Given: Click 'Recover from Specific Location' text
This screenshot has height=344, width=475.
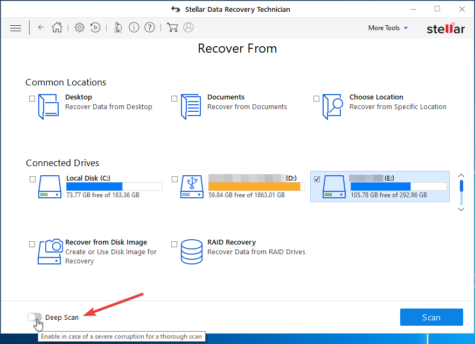Looking at the screenshot, I should tap(398, 107).
